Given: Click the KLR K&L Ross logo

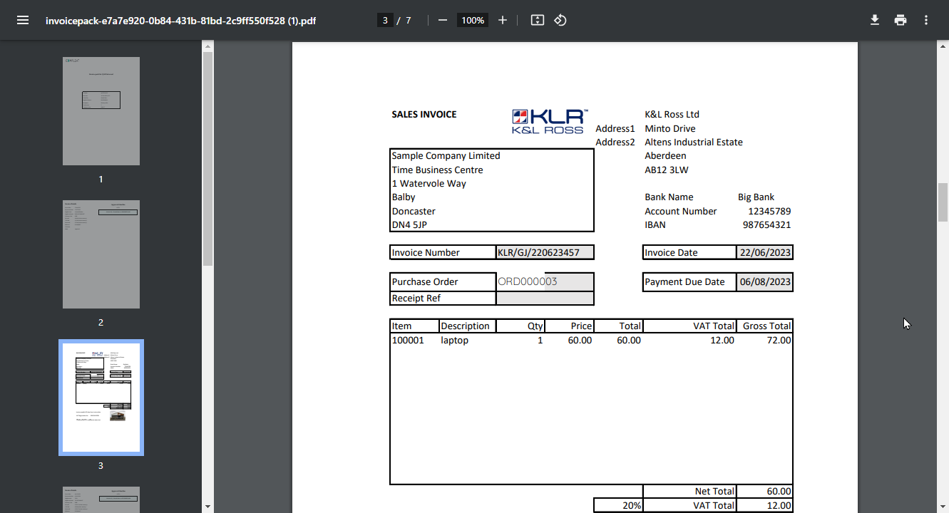Looking at the screenshot, I should coord(550,121).
